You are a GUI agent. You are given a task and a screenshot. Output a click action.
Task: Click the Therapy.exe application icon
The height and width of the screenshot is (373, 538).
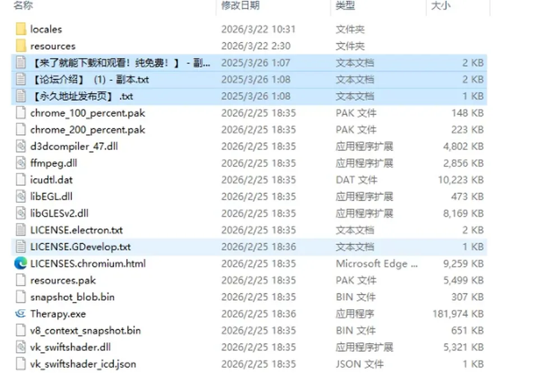(21, 314)
